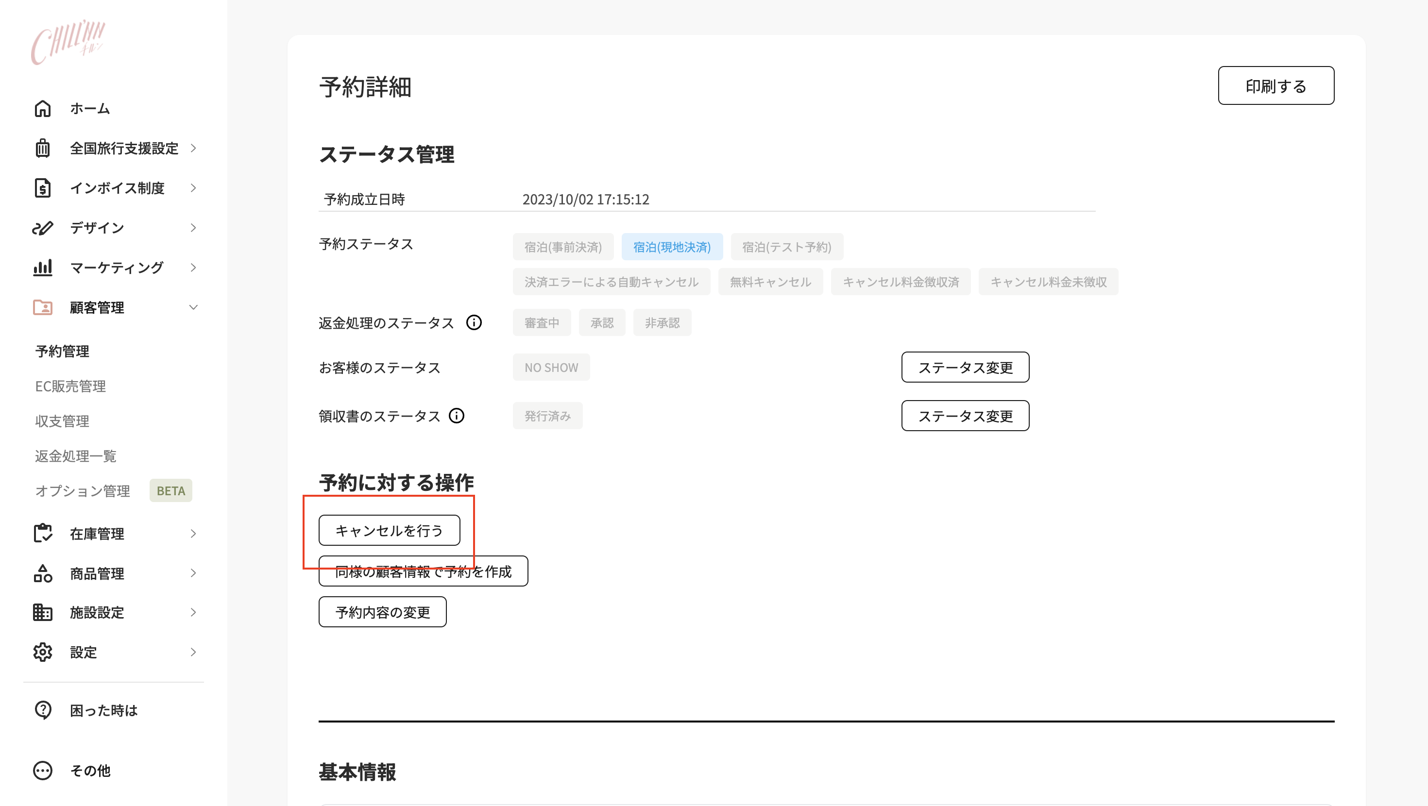Set customer status to NO SHOW
This screenshot has height=806, width=1428.
(x=551, y=367)
